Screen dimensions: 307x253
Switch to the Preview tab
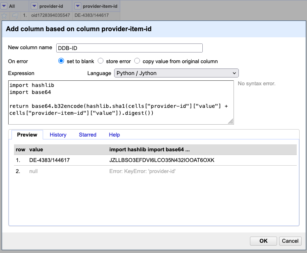[27, 134]
